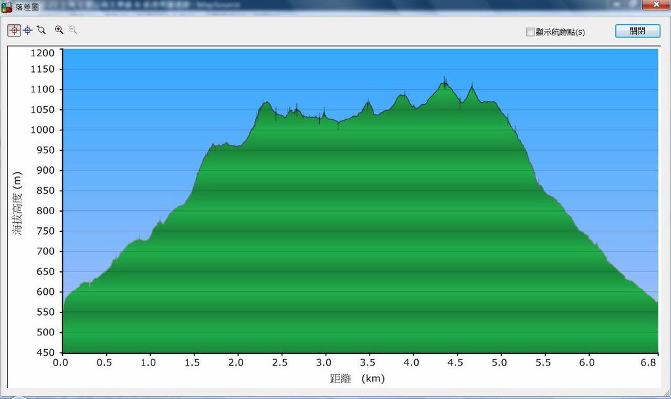The width and height of the screenshot is (671, 399).
Task: Click the 450 elevation axis value
Action: (x=45, y=353)
